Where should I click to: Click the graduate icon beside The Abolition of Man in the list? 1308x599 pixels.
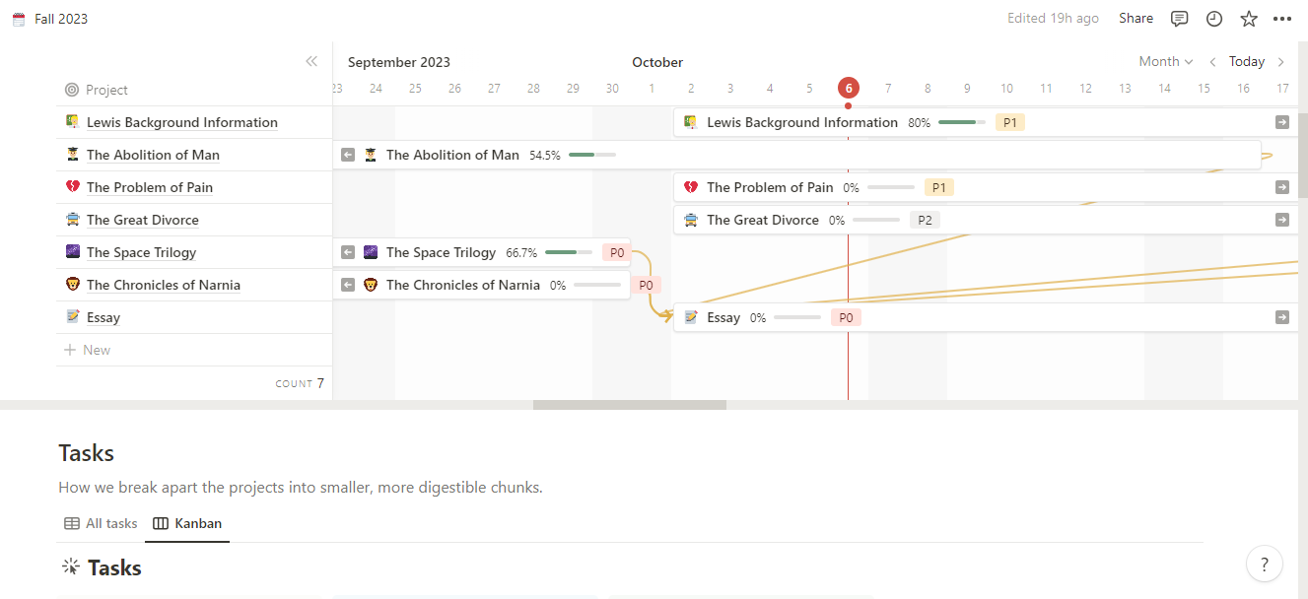73,155
